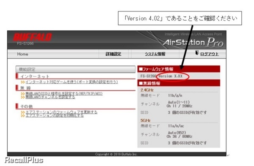Click arrow icon beside initialize settings link

(x=23, y=116)
